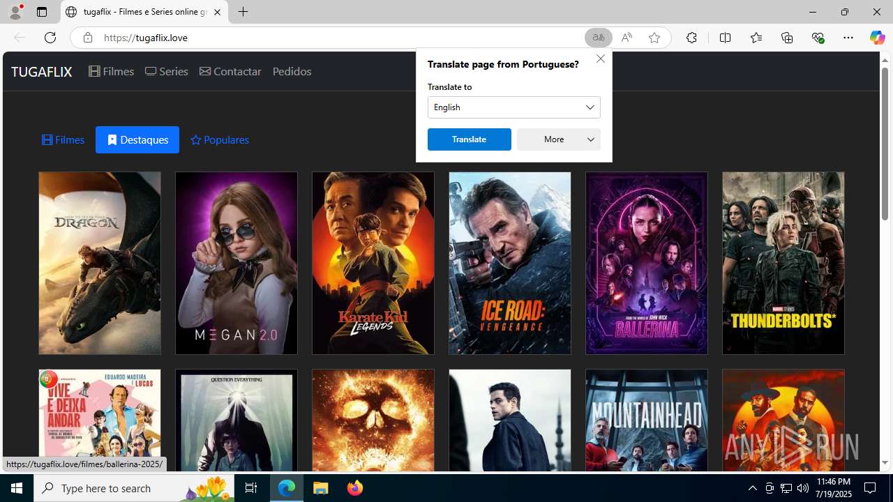Expand the More options dropdown

559,139
